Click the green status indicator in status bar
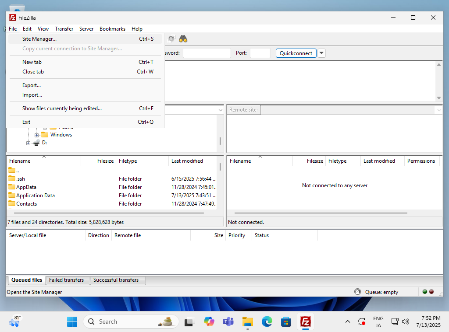The image size is (449, 332). click(x=424, y=291)
